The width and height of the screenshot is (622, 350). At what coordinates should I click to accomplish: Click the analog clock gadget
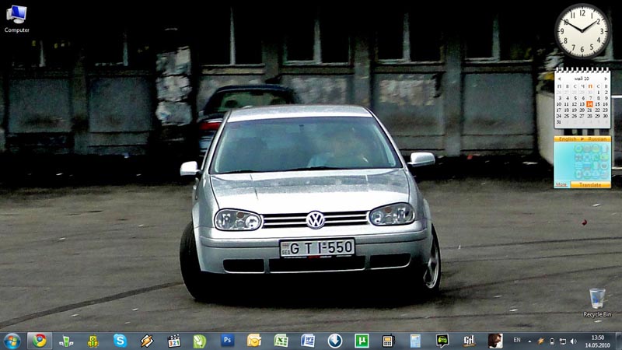pos(582,31)
